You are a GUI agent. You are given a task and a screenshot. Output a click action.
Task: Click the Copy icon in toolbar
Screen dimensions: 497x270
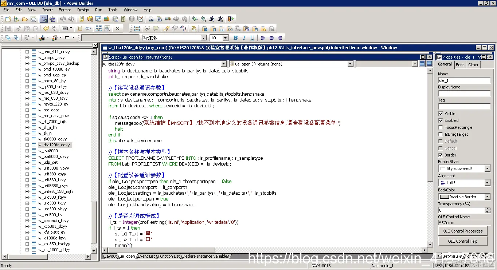point(27,28)
